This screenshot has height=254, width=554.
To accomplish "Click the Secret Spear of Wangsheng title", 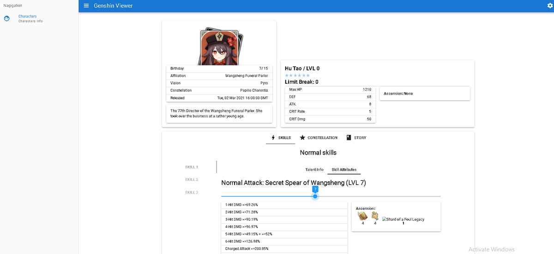I will click(294, 183).
